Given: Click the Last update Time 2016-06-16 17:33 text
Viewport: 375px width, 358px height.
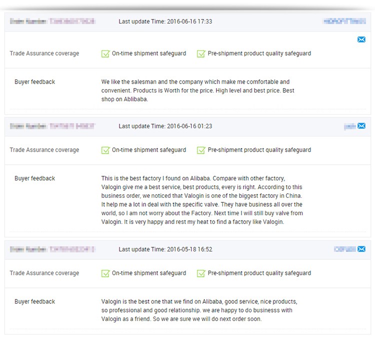Looking at the screenshot, I should pyautogui.click(x=165, y=22).
